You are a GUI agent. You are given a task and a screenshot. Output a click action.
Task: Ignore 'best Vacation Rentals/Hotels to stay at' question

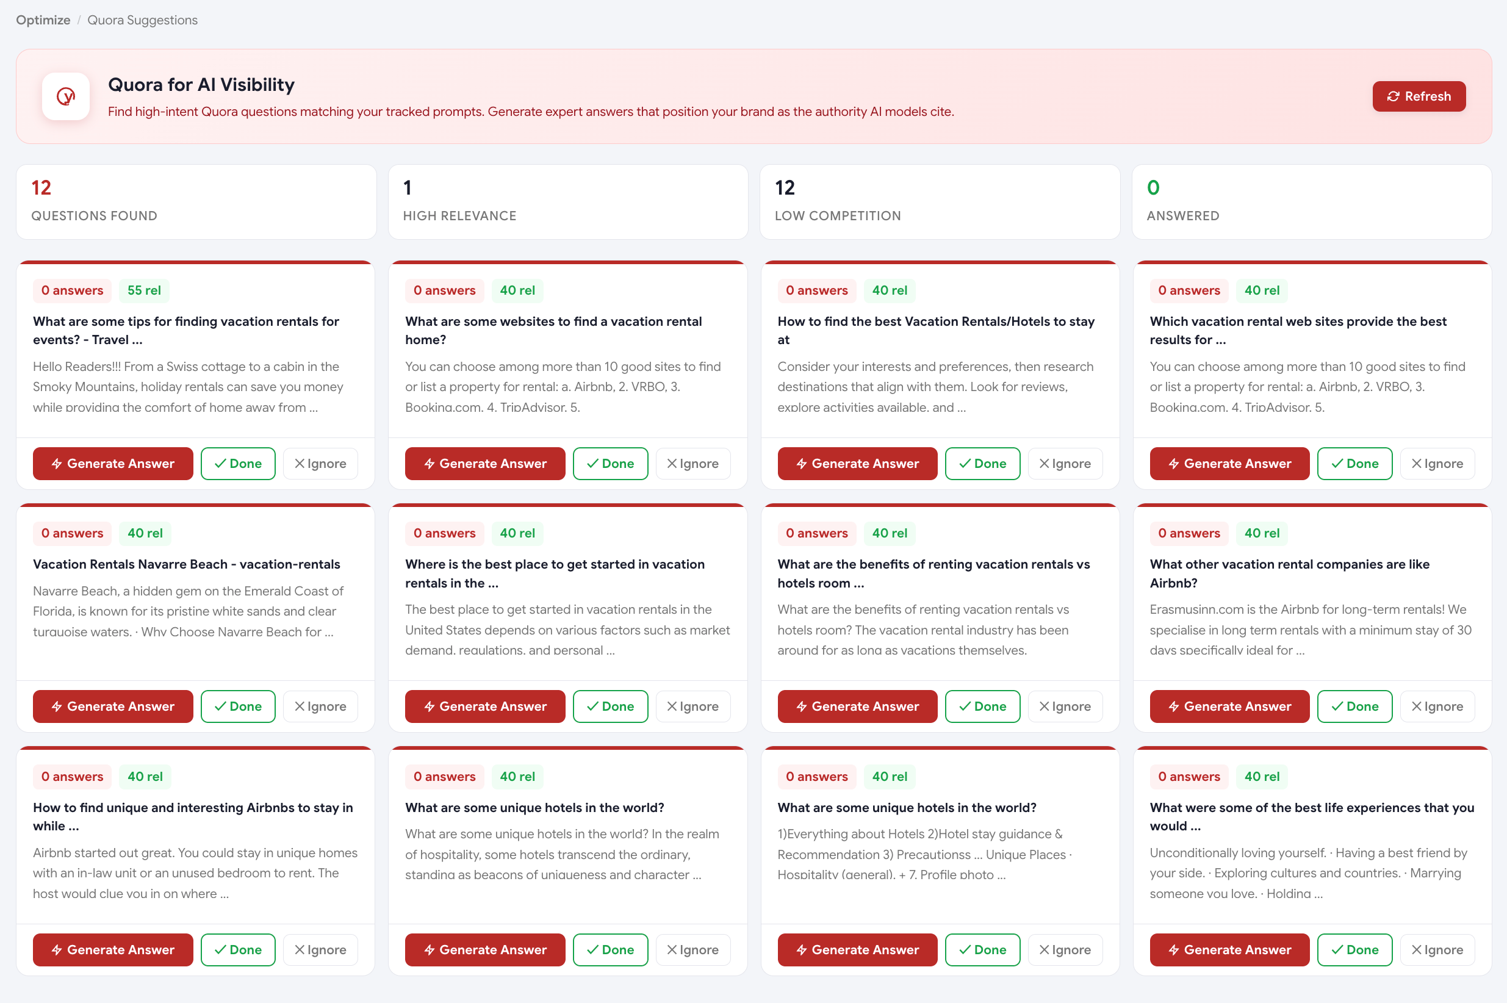pyautogui.click(x=1065, y=464)
